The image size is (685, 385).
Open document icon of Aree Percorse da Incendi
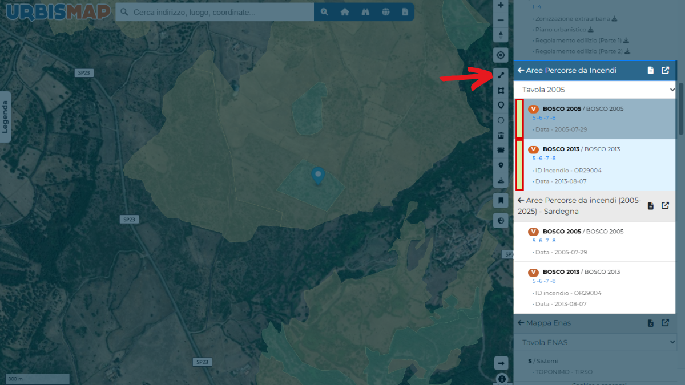tap(651, 71)
